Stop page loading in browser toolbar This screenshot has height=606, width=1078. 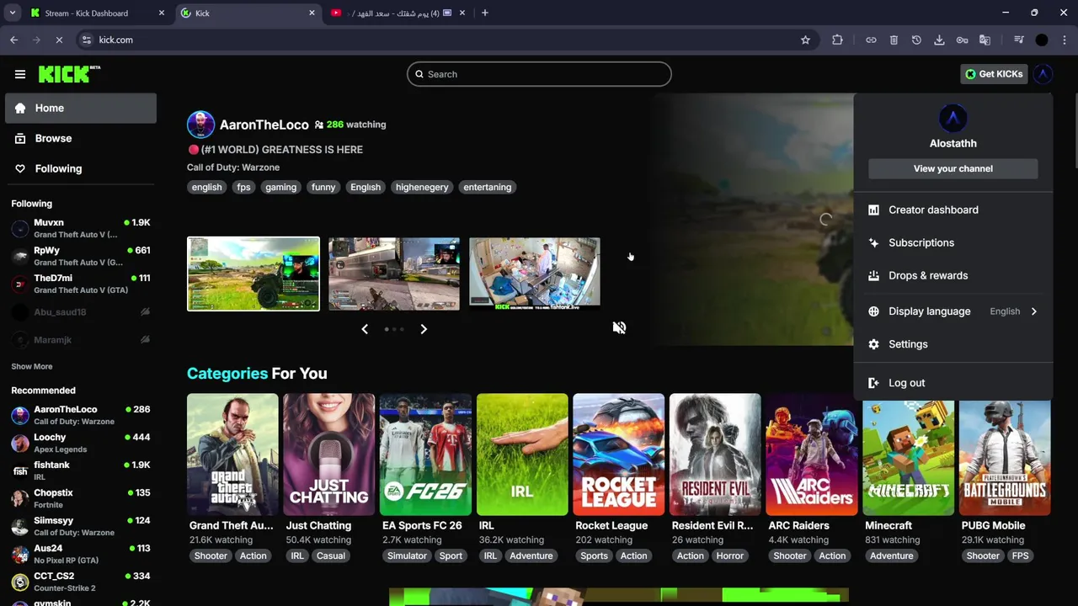coord(59,40)
